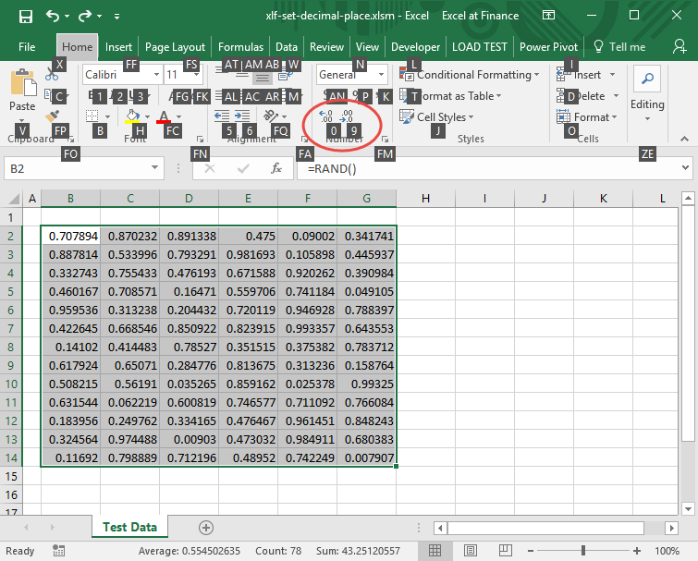Click the Save icon in the title bar
This screenshot has height=561, width=698.
25,16
